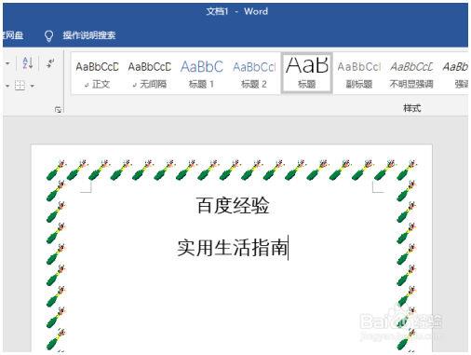The width and height of the screenshot is (471, 355).
Task: Apply the 标题 2 style
Action: pyautogui.click(x=254, y=75)
